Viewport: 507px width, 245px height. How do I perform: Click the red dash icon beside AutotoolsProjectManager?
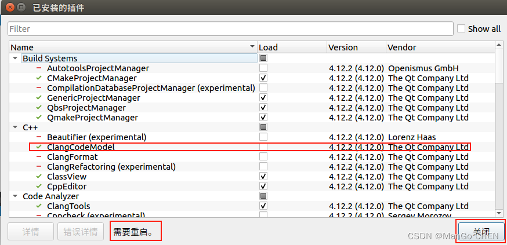39,68
